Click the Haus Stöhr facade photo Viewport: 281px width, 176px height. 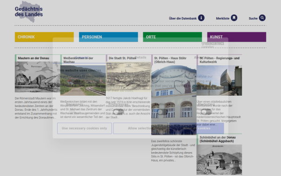(174, 100)
